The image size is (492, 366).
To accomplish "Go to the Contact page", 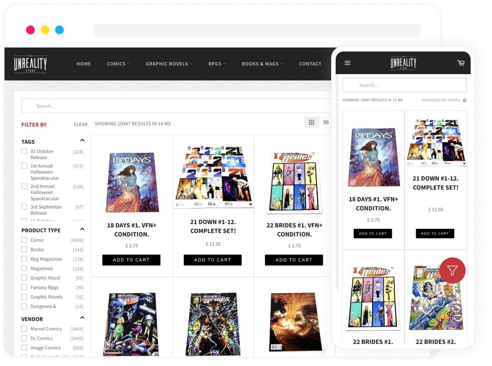I will [x=310, y=64].
